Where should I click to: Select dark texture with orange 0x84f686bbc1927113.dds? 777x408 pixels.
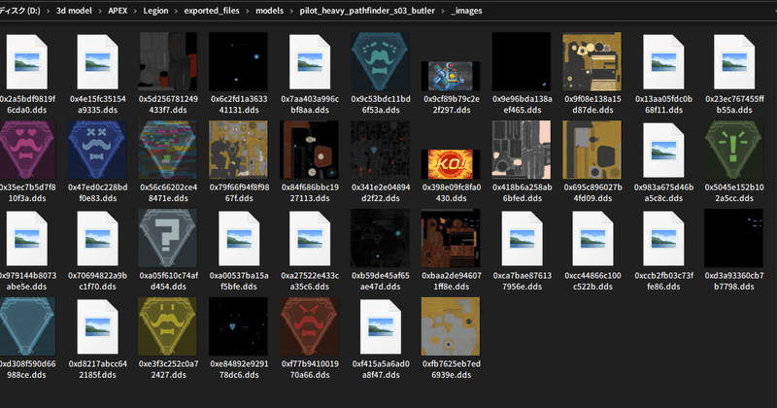(310, 150)
